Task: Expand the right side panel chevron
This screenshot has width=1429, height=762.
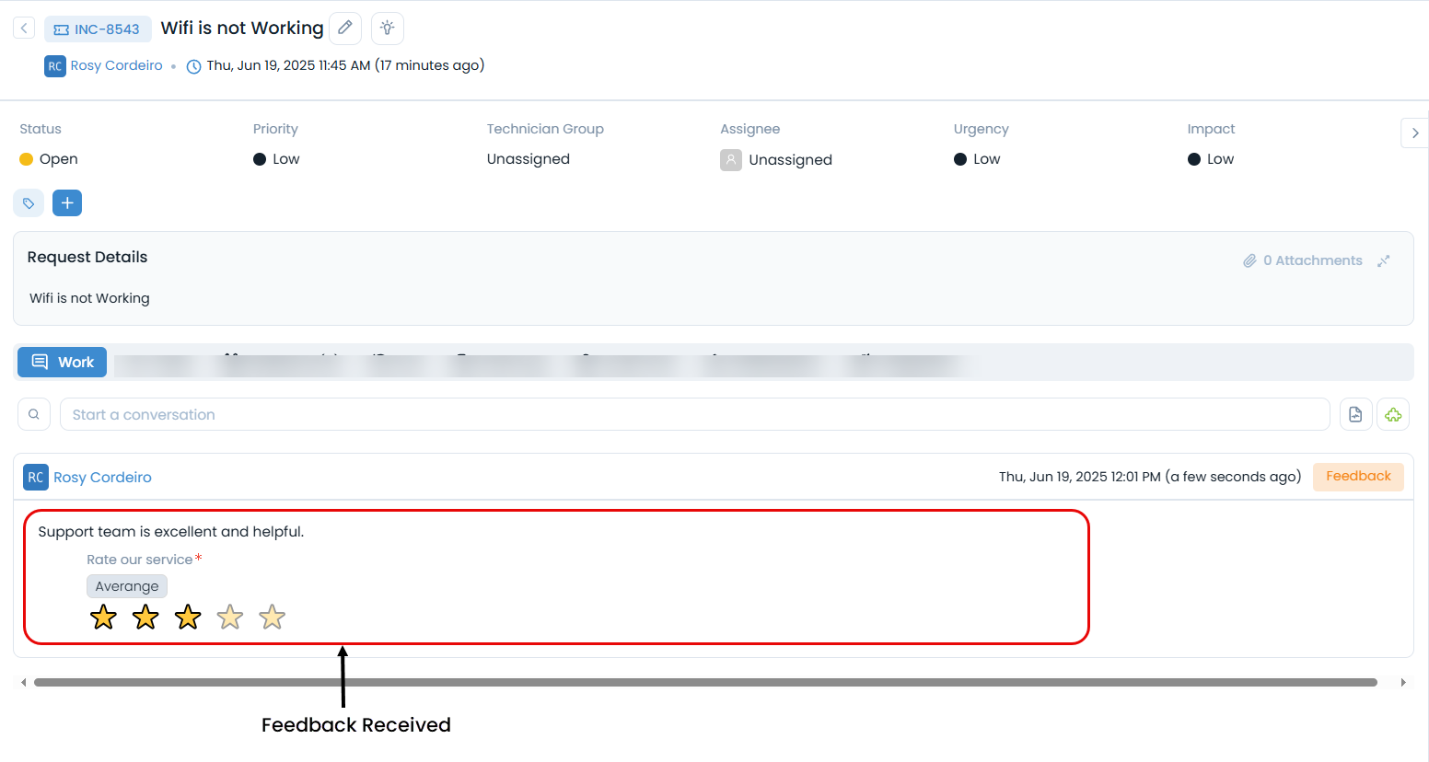Action: [x=1415, y=133]
